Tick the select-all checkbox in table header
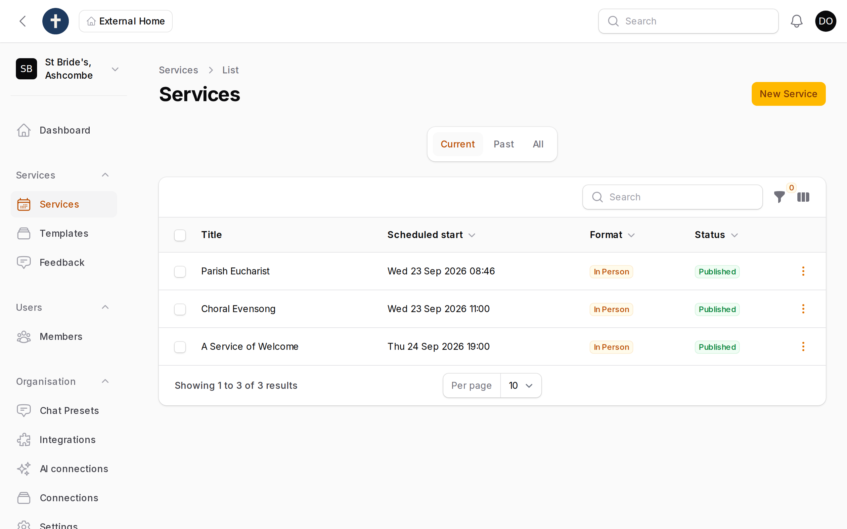 pyautogui.click(x=180, y=235)
